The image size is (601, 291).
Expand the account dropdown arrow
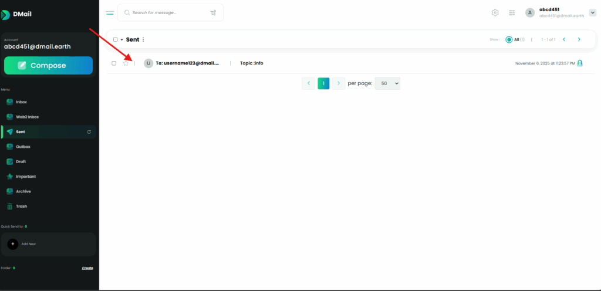[x=592, y=12]
